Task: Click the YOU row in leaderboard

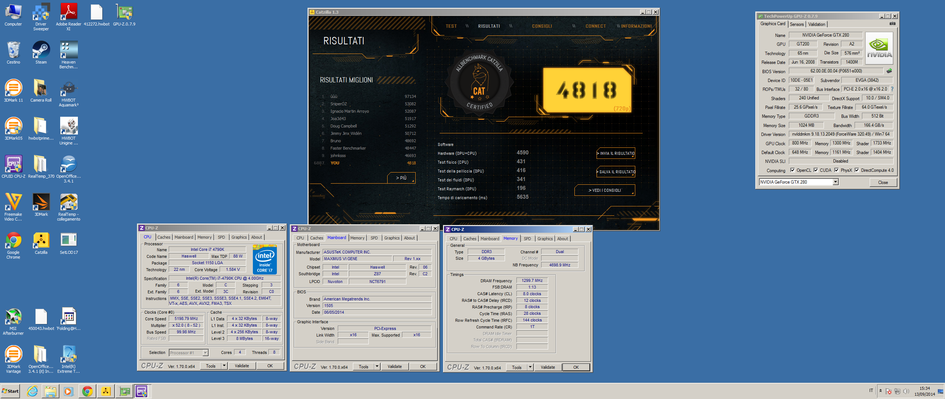Action: click(x=365, y=163)
